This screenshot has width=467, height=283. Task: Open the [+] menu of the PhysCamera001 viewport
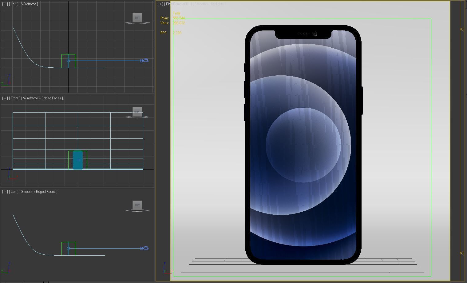pyautogui.click(x=160, y=4)
